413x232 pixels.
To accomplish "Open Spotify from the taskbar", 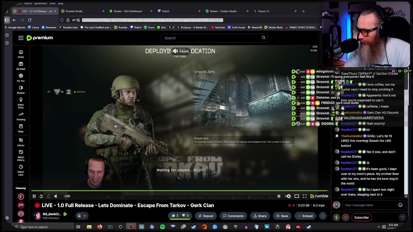I will point(162,227).
